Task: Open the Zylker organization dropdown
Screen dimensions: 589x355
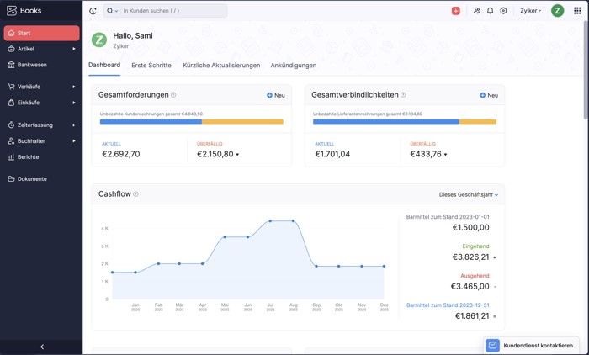Action: (530, 11)
